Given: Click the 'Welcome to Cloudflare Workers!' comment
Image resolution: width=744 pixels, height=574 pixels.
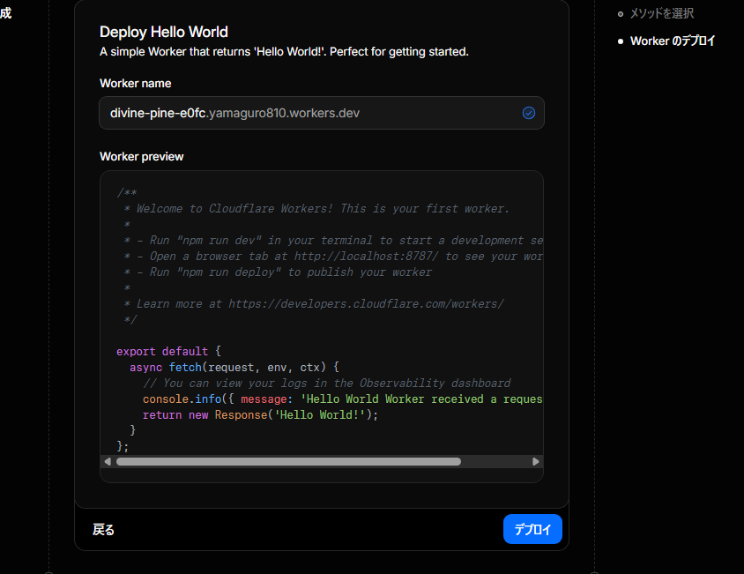Looking at the screenshot, I should pyautogui.click(x=316, y=208).
